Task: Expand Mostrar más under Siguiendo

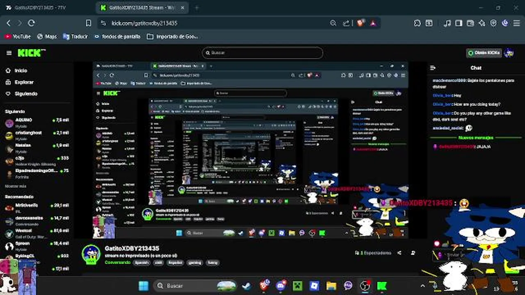Action: 16,186
